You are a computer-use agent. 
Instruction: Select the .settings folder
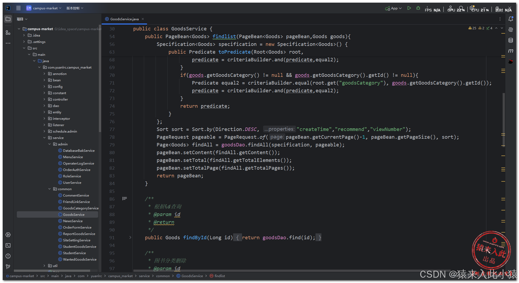tap(39, 42)
